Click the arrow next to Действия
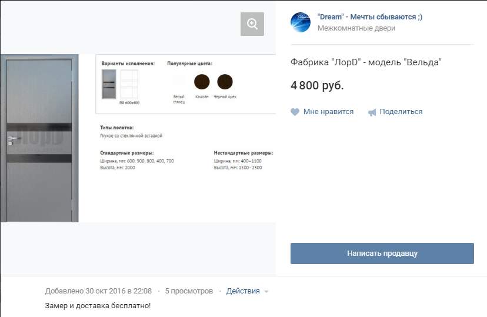Viewport: 487px width, 317px height. coord(266,292)
